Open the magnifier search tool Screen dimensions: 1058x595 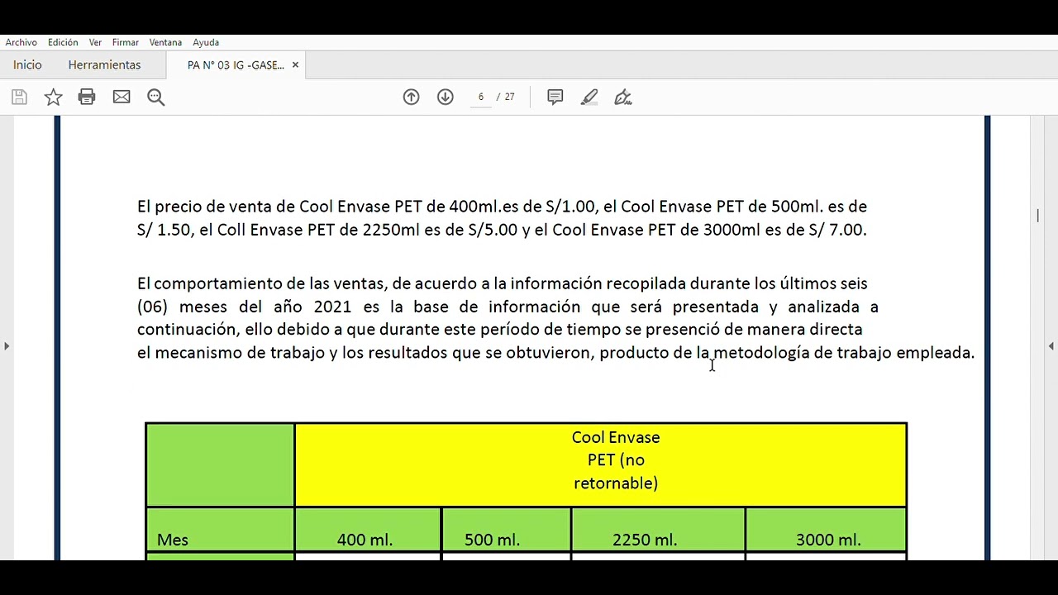click(x=156, y=98)
